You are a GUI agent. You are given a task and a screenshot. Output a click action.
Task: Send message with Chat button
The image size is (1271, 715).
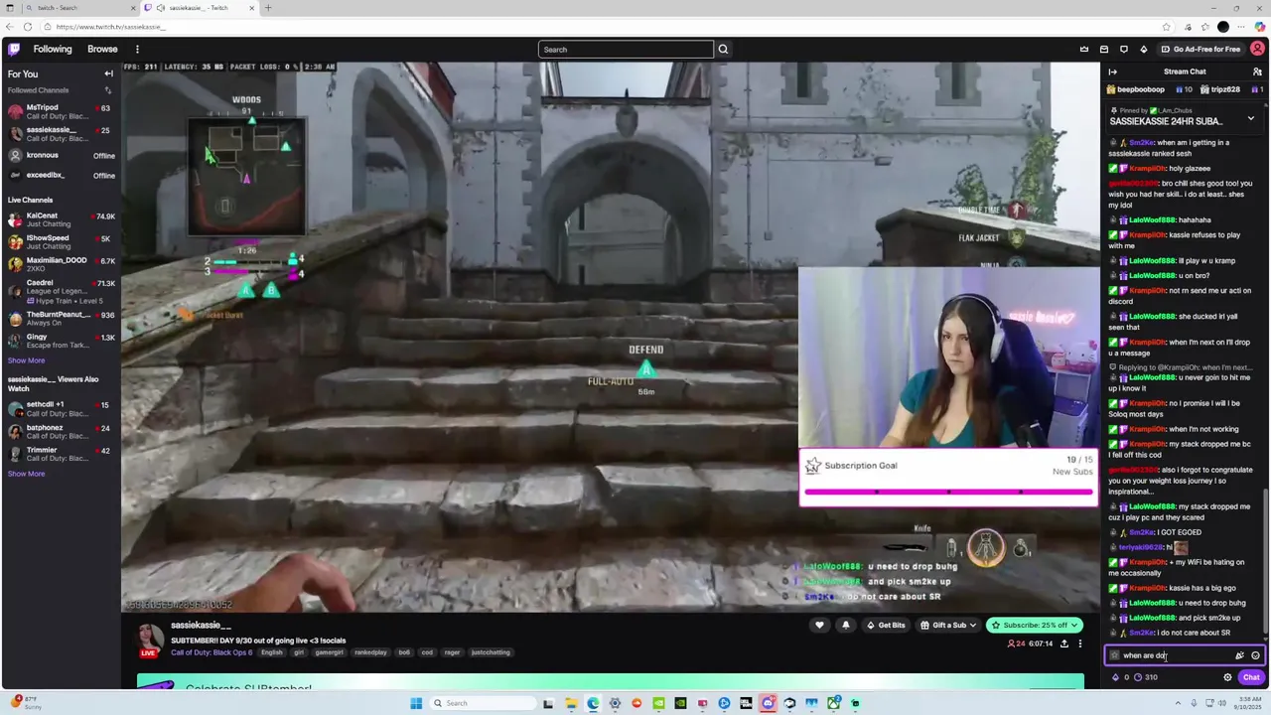coord(1251,677)
